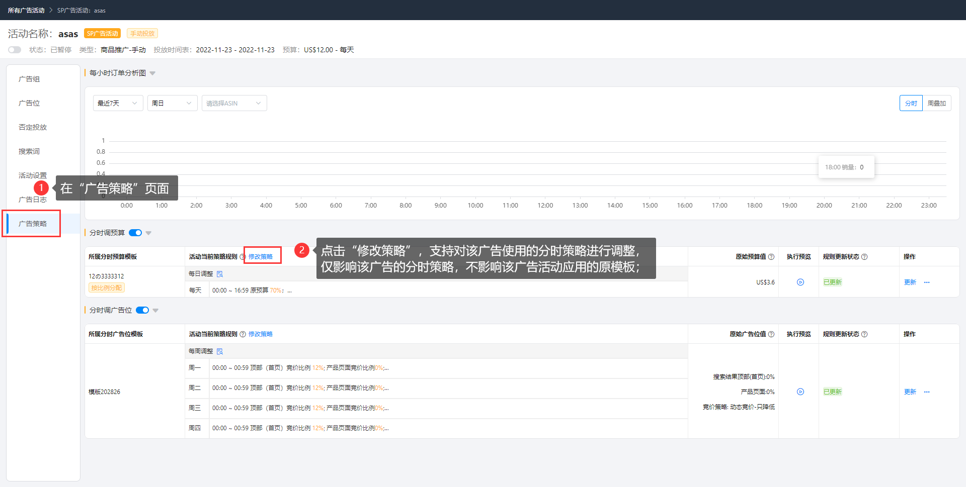Select 搜索词 in the sidebar menu

coord(29,151)
